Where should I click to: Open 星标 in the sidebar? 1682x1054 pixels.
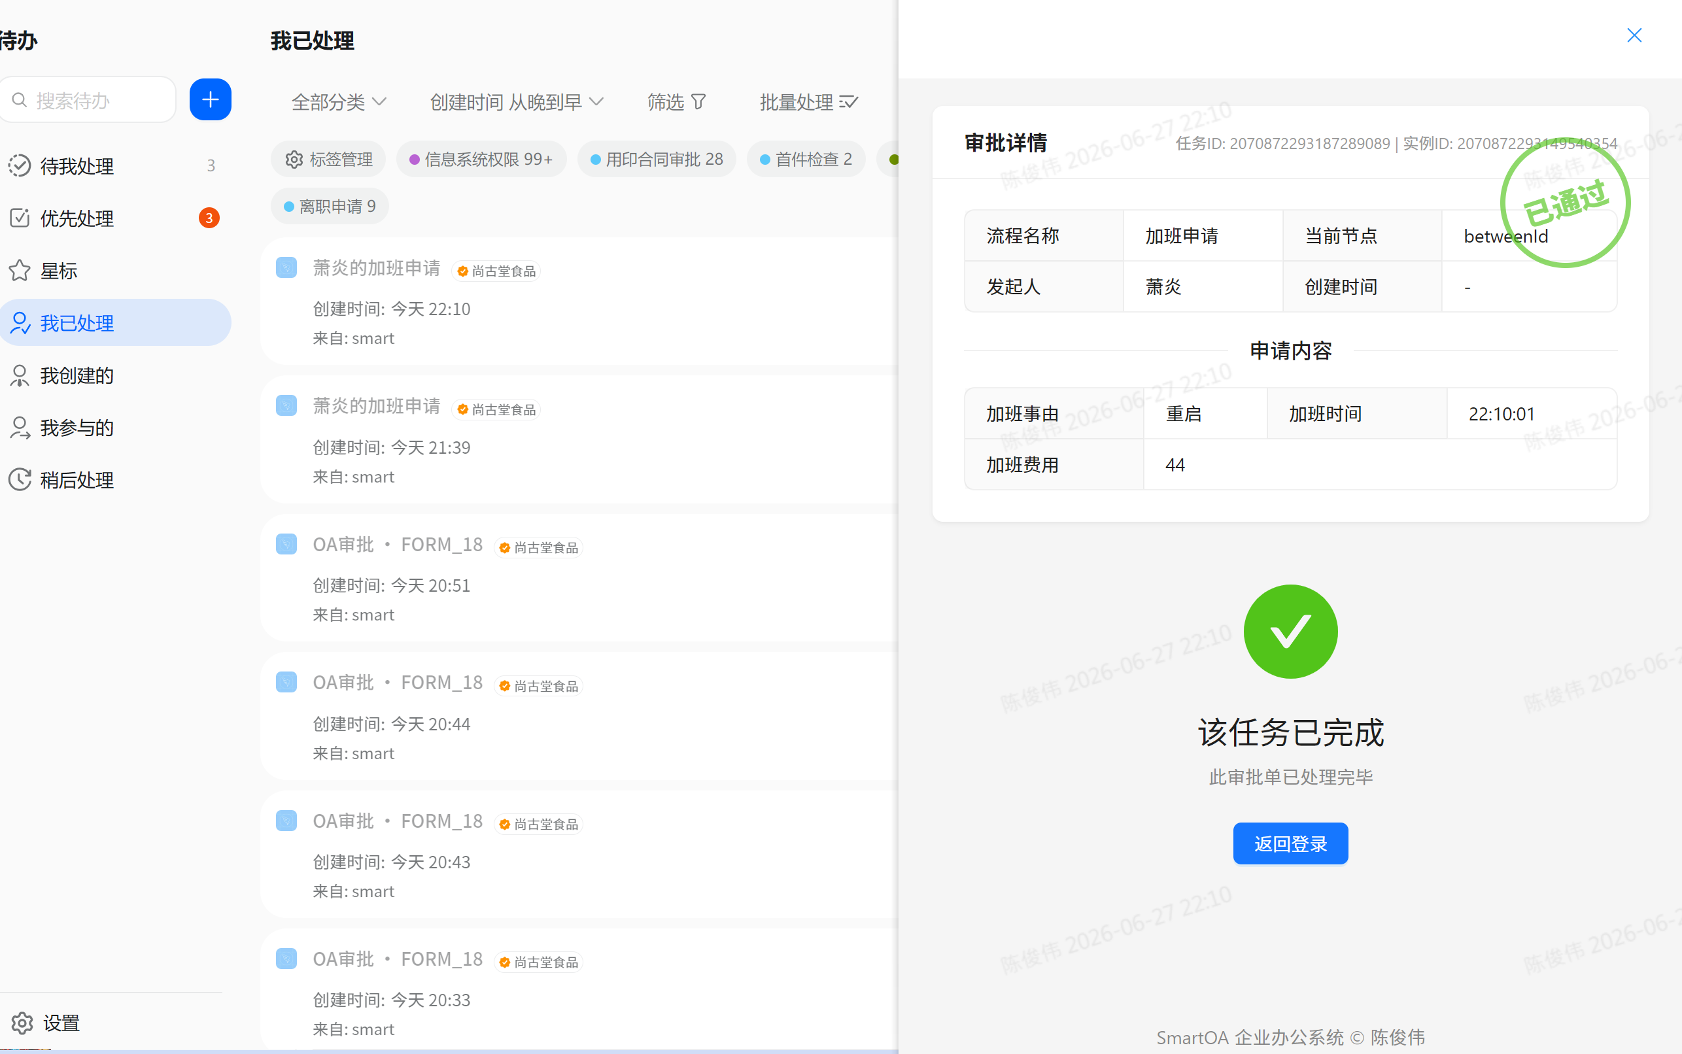[115, 270]
